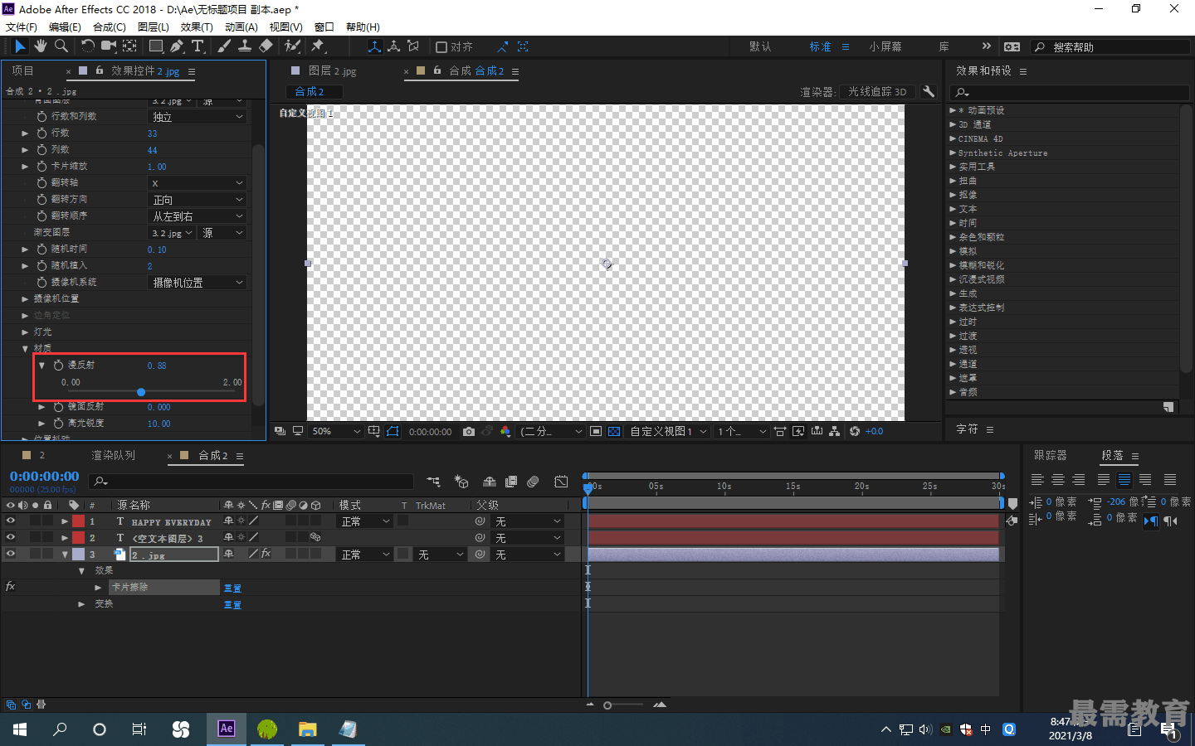Open the 摄像机系统 dropdown showing 摄像机位置
This screenshot has height=746, width=1195.
pos(198,283)
